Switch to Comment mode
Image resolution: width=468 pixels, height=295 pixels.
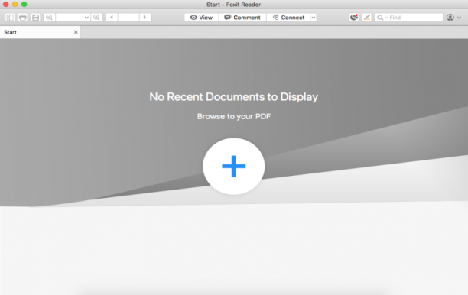tap(242, 18)
